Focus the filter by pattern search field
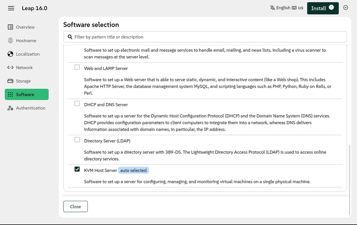357x225 pixels. click(205, 37)
